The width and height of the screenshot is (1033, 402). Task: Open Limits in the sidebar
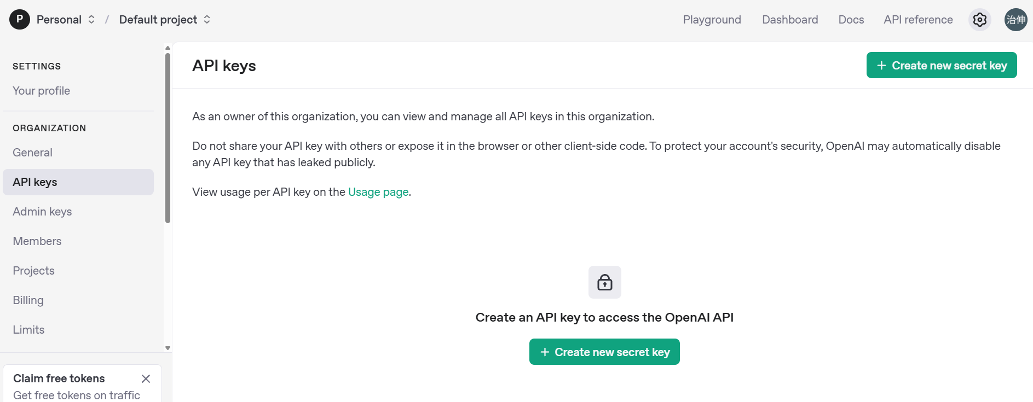[x=78, y=330]
